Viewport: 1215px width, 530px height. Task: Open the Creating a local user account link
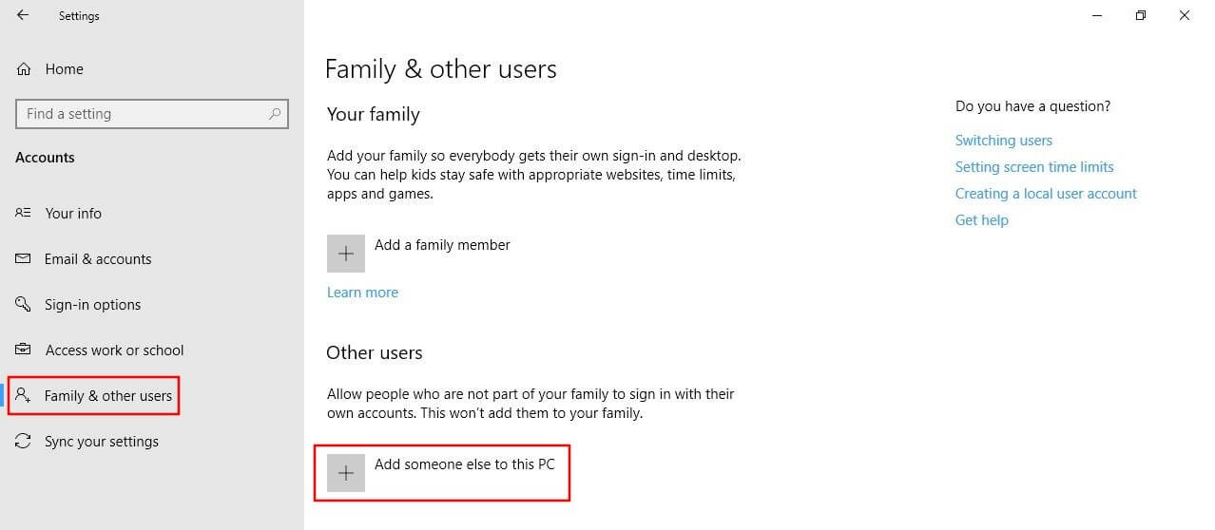[x=1046, y=194]
